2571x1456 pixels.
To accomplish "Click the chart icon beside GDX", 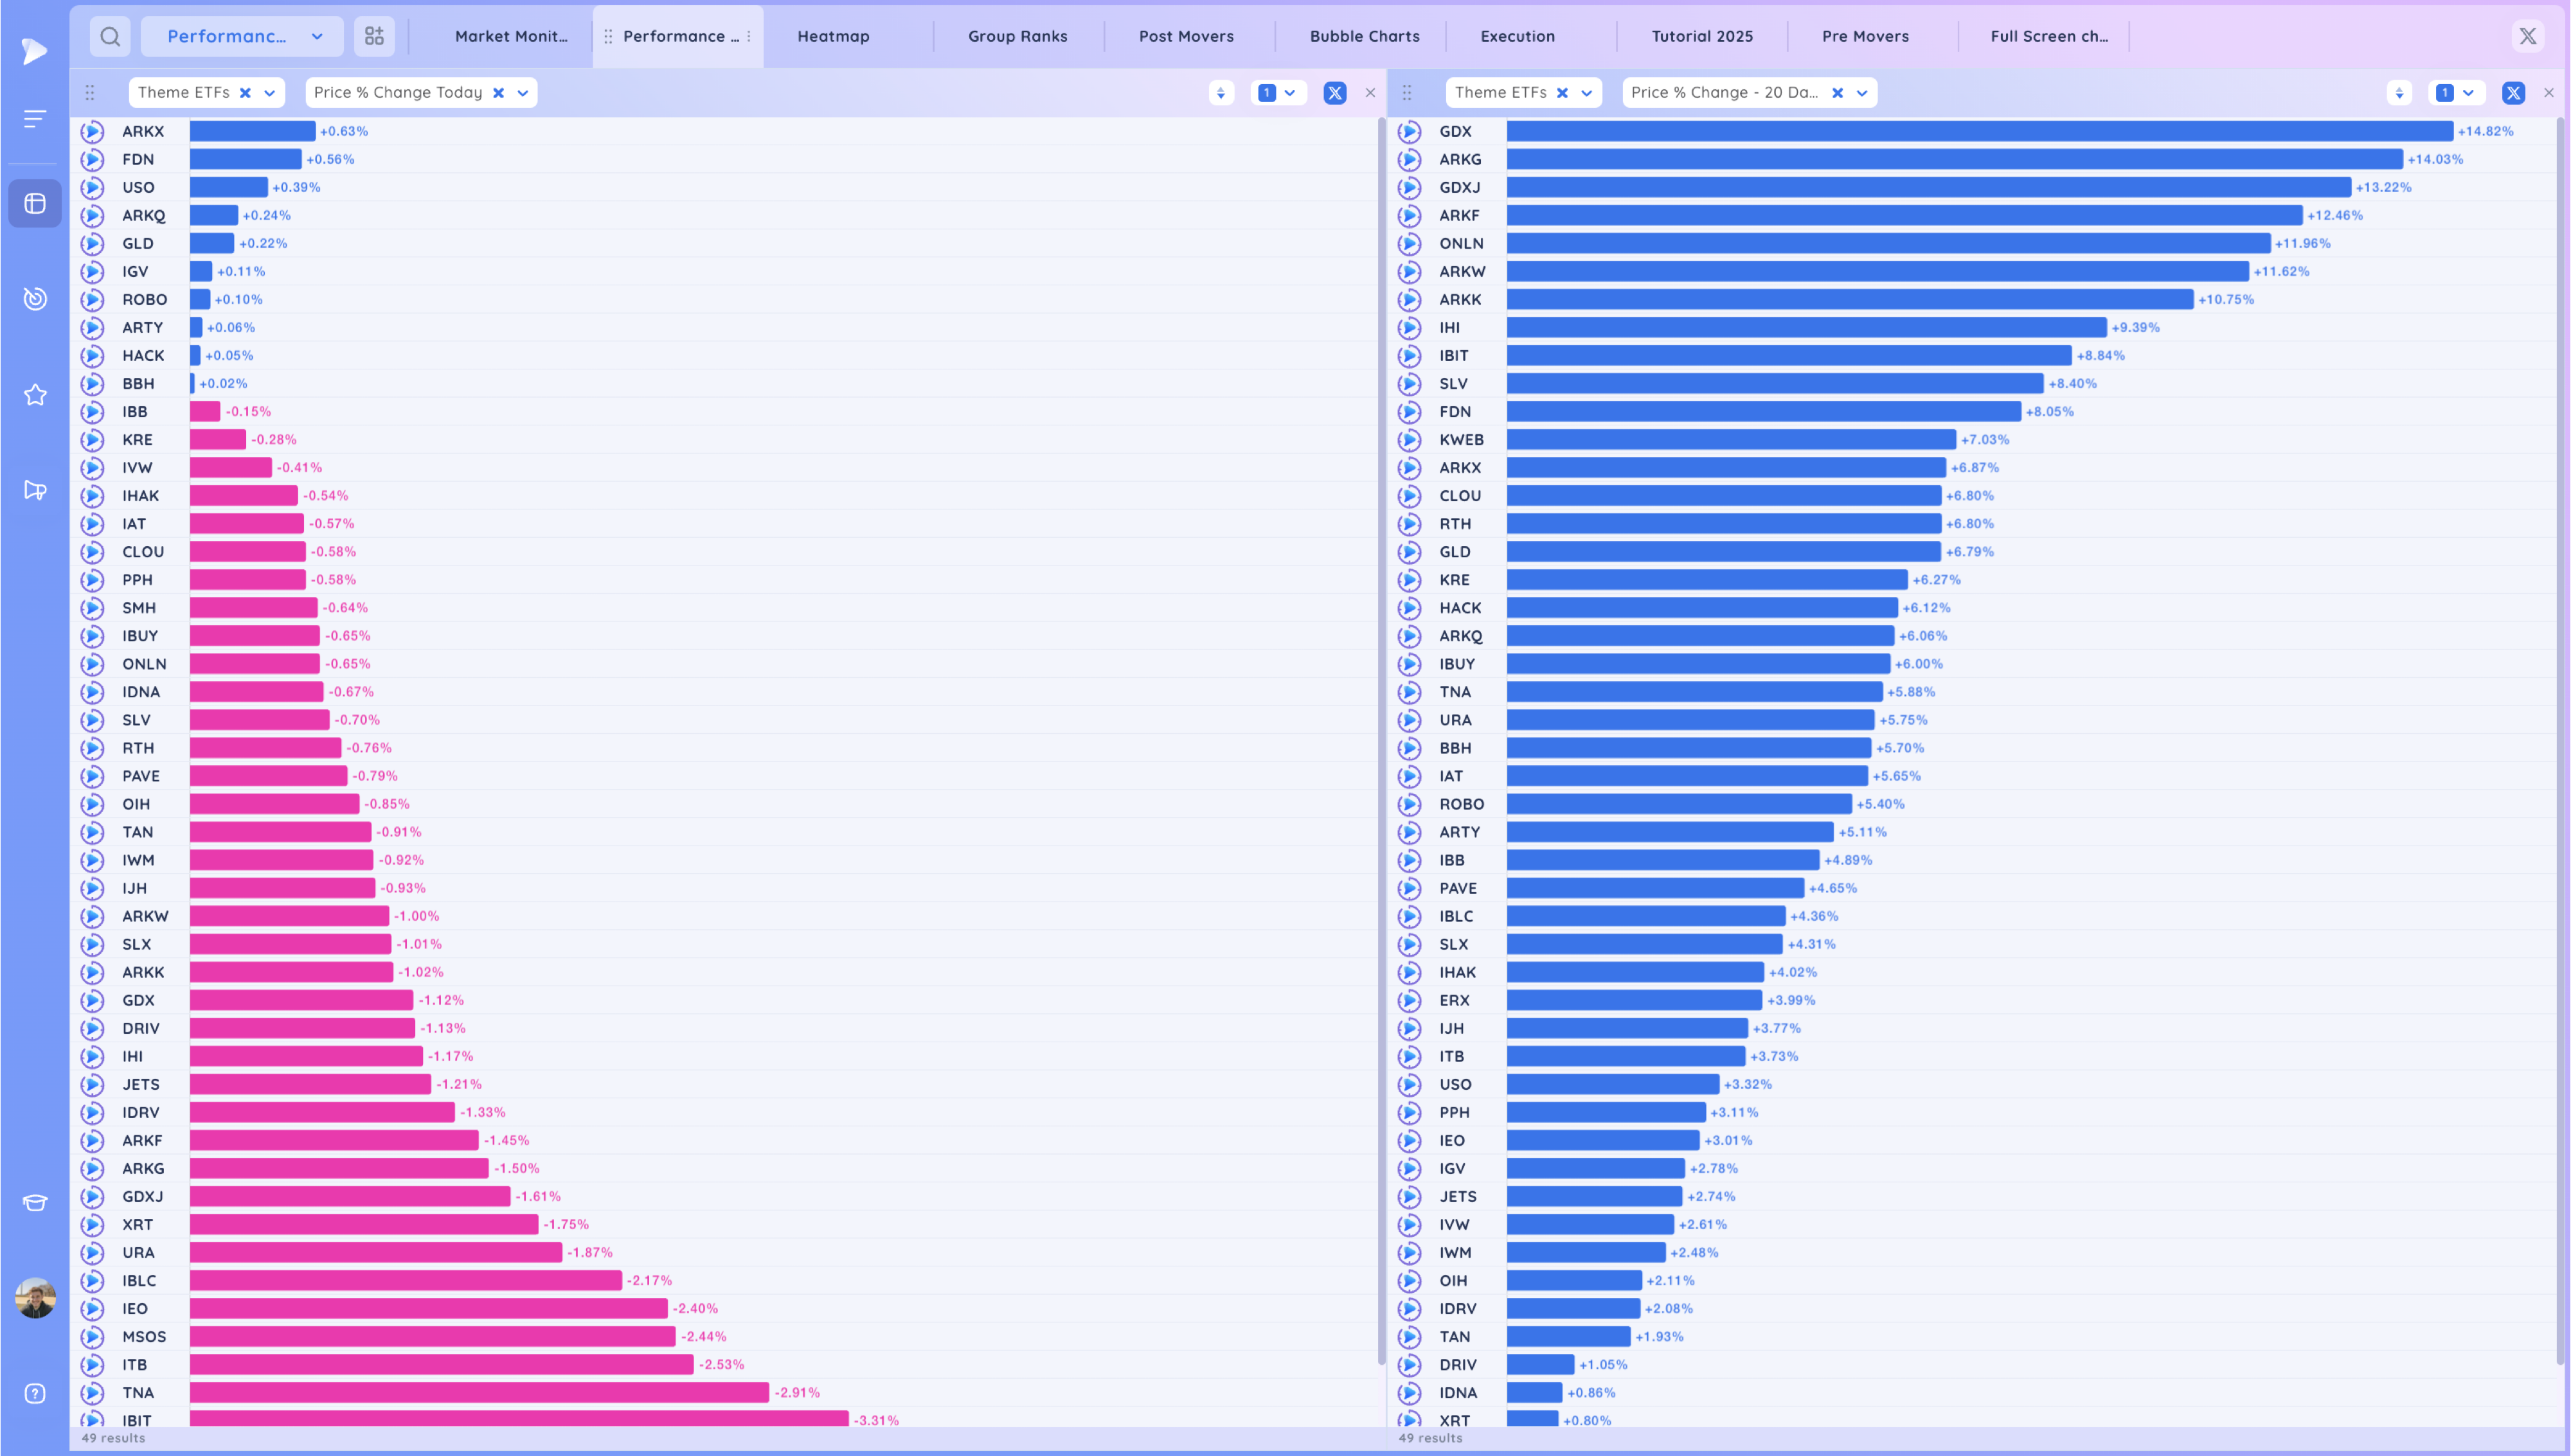I will (1409, 131).
